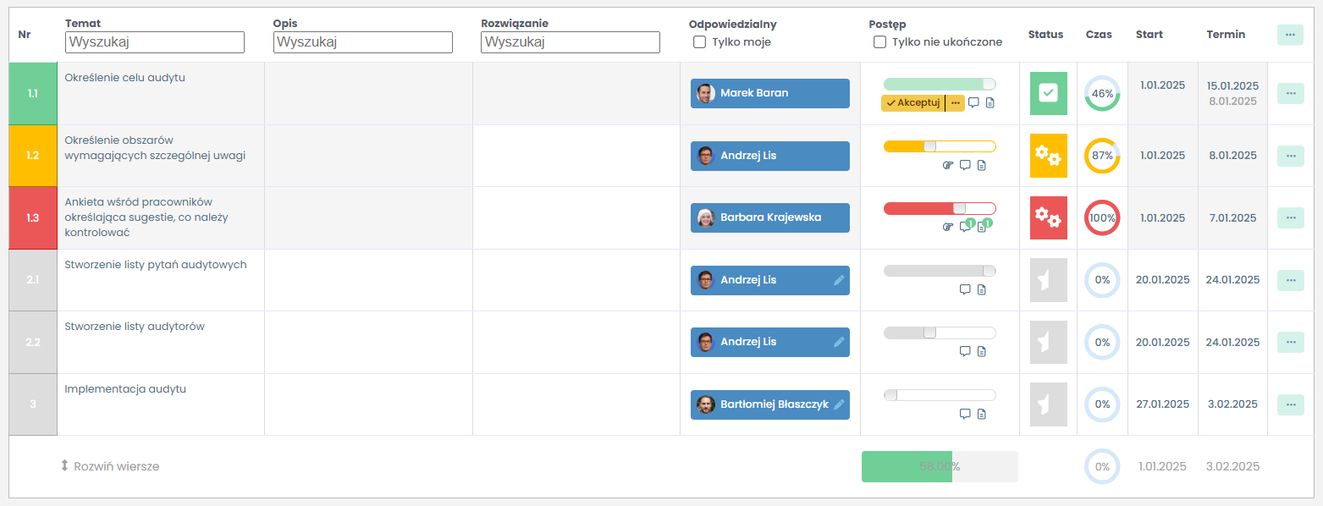Enable the 'Tylko moje' checkbox
The image size is (1323, 506).
(699, 42)
